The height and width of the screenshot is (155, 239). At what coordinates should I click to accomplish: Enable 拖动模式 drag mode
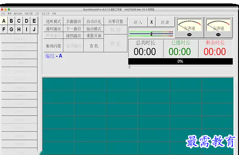pyautogui.click(x=94, y=29)
